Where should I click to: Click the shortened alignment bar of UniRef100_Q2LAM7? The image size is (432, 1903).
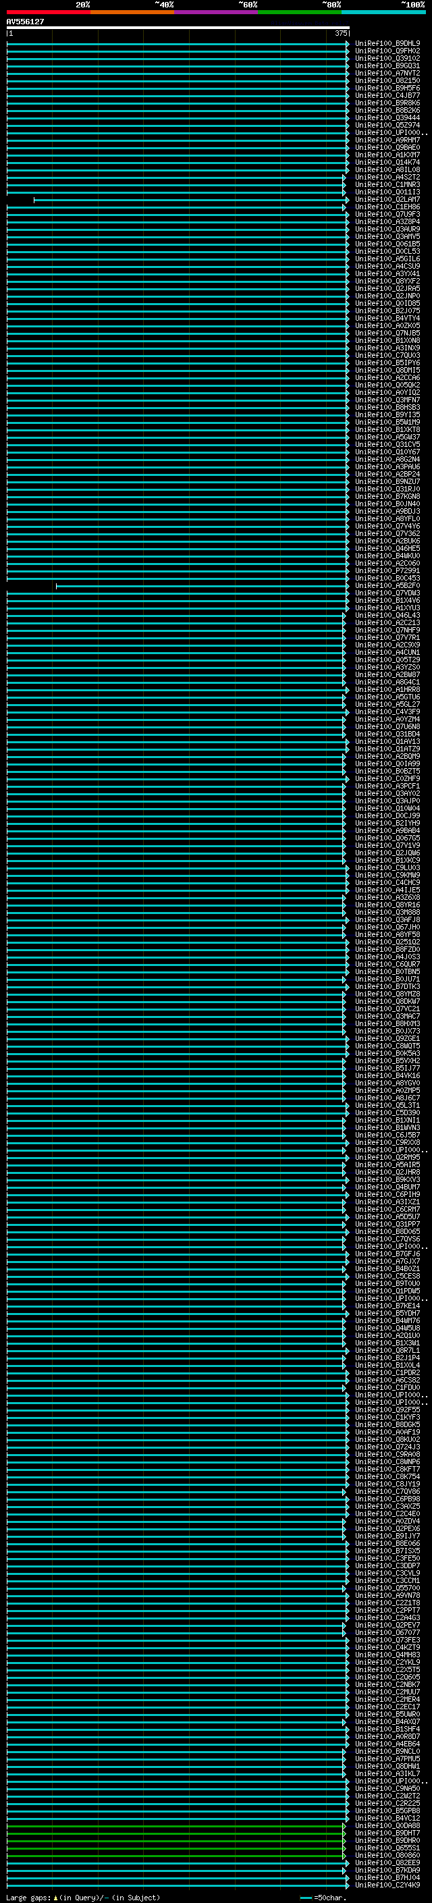191,200
